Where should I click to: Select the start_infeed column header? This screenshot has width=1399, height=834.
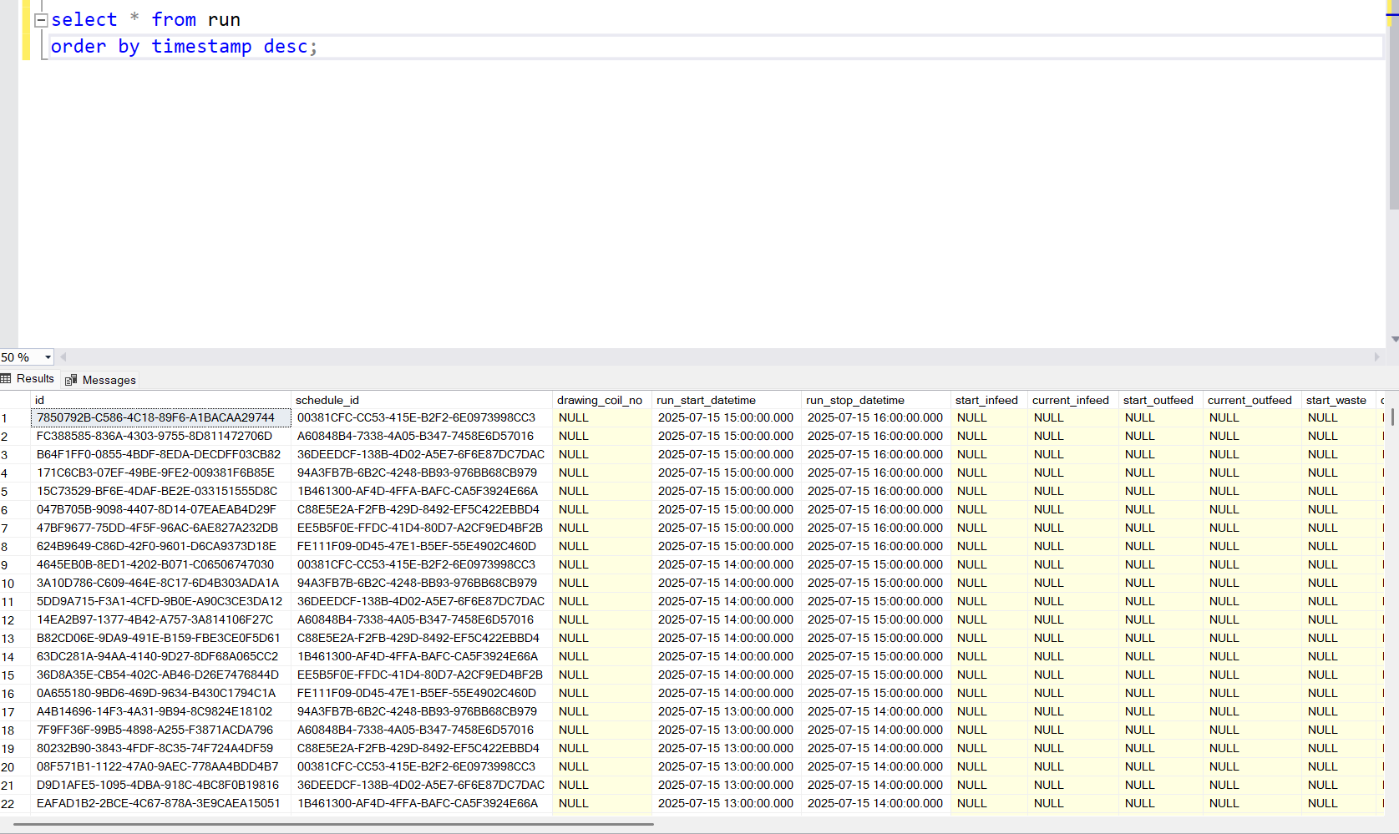(990, 401)
